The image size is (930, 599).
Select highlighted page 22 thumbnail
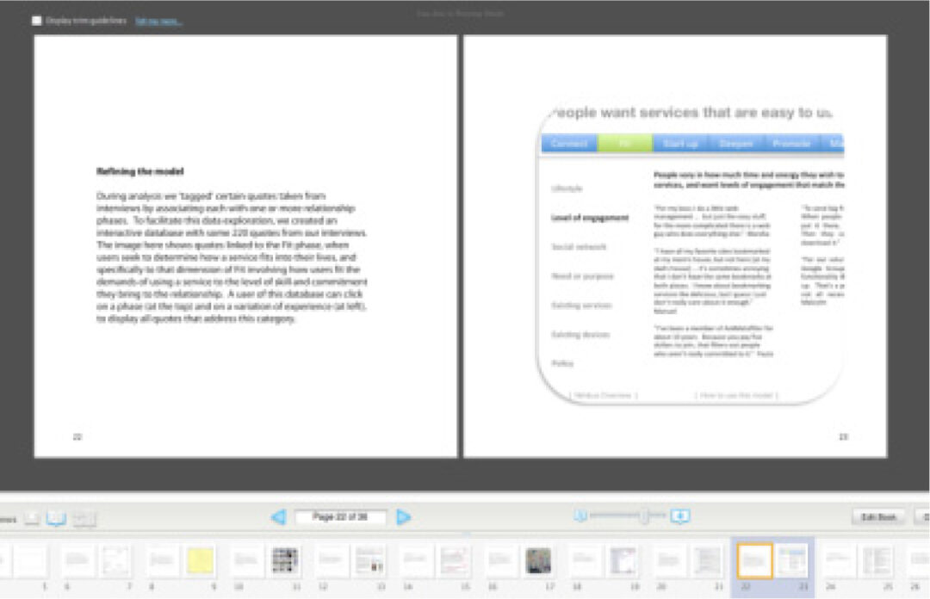754,560
